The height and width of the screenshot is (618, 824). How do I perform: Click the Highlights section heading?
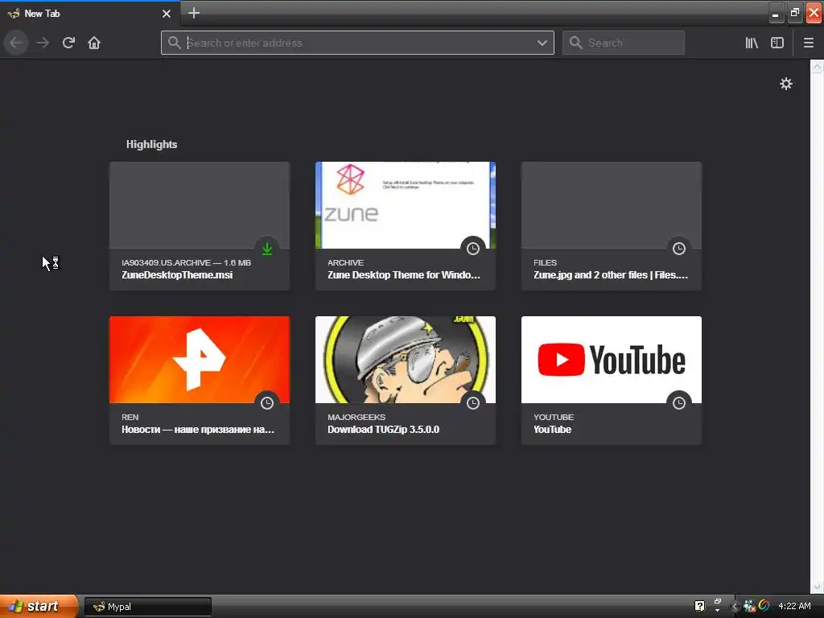(151, 145)
